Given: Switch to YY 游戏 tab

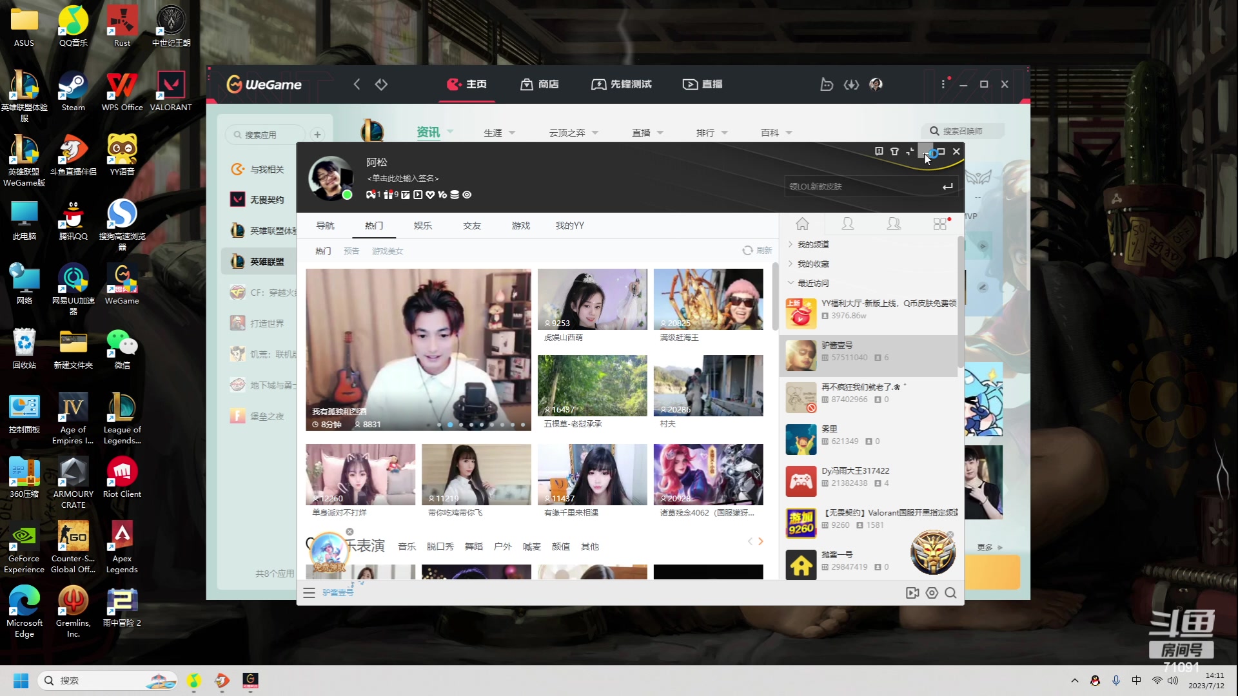Looking at the screenshot, I should coord(521,226).
